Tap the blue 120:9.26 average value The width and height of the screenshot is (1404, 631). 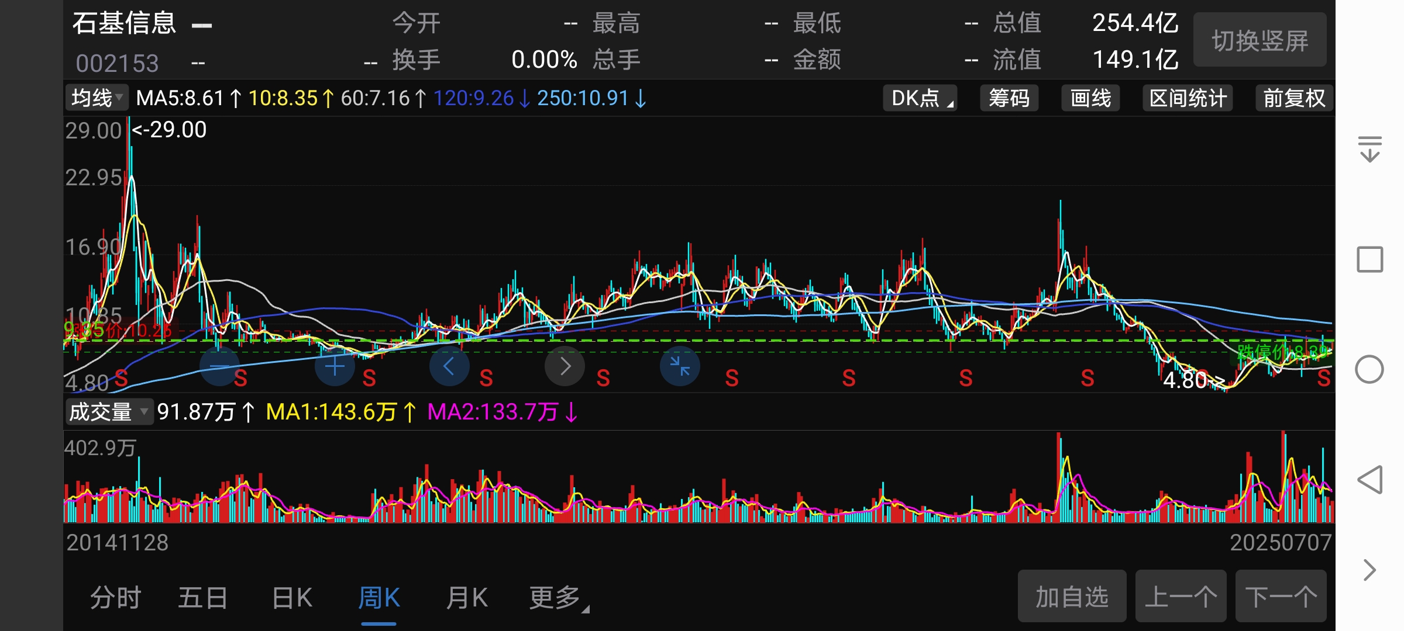[x=481, y=98]
